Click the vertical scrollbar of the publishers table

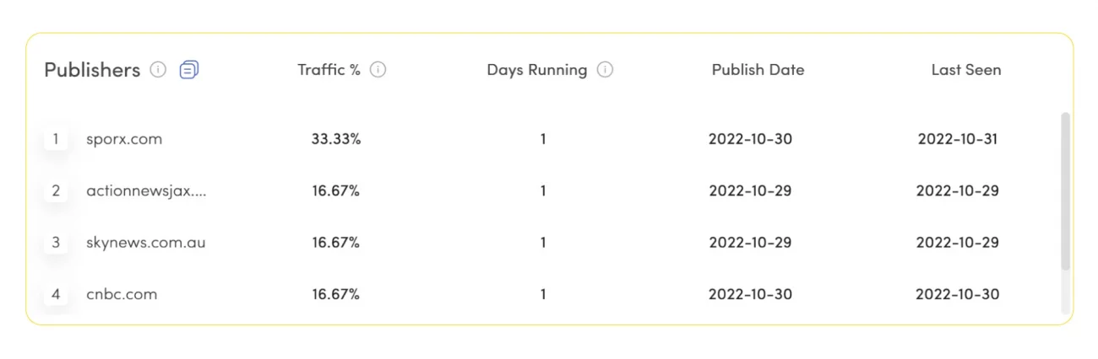[1065, 191]
